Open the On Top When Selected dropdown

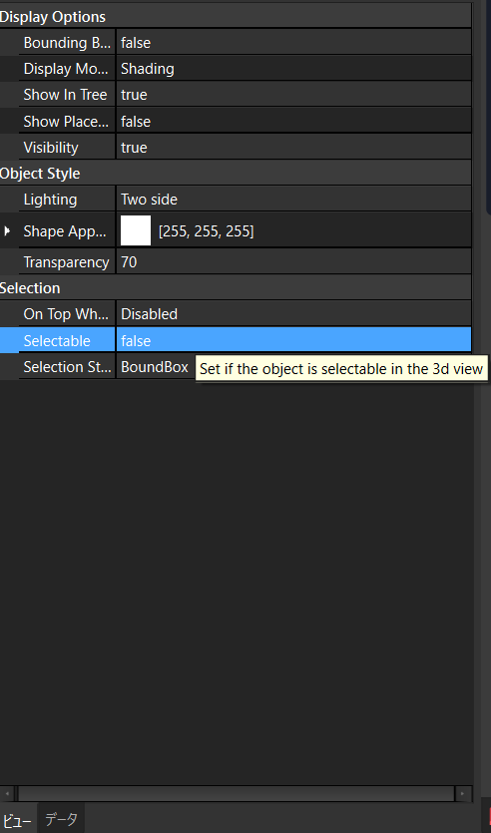(x=293, y=314)
